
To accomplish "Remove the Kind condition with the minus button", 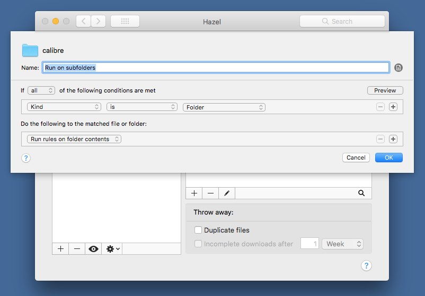I will 380,107.
